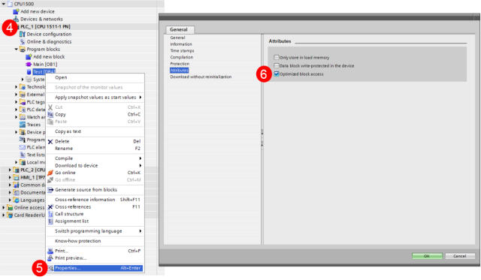The height and width of the screenshot is (280, 481).
Task: Click the Online & diagnostics icon
Action: (23, 42)
